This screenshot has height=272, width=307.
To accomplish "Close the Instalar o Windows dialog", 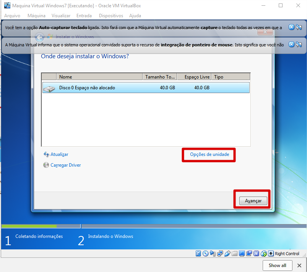I will (265, 32).
